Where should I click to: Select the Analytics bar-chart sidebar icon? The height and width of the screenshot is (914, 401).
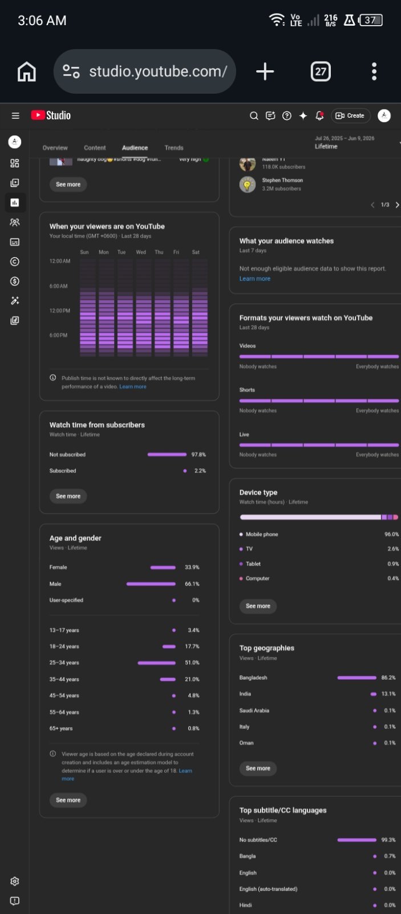tap(15, 202)
